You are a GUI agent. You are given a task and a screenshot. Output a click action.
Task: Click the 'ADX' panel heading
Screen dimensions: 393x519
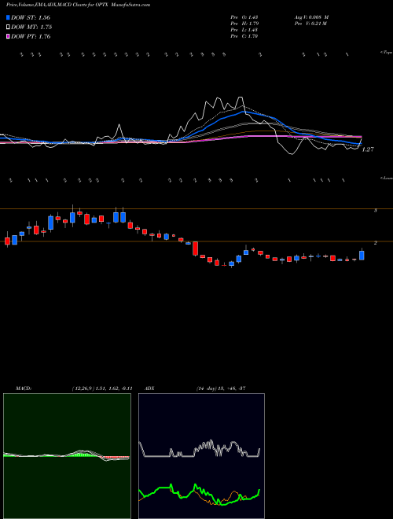tap(150, 388)
